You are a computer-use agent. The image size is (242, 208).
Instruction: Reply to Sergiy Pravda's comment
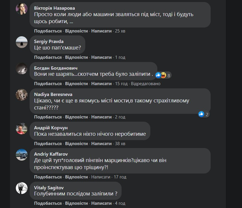(x=76, y=57)
